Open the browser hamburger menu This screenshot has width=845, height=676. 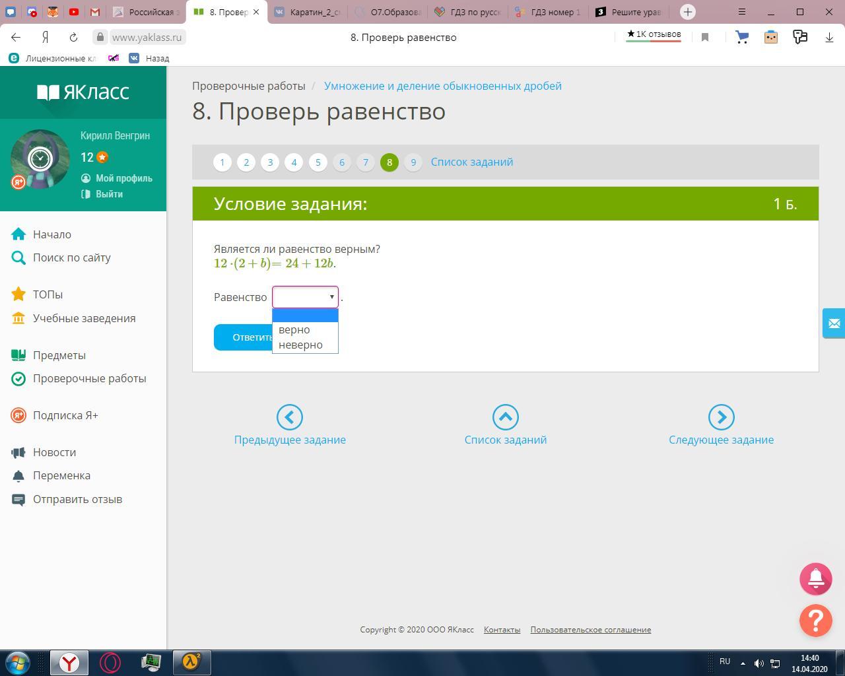(x=742, y=12)
